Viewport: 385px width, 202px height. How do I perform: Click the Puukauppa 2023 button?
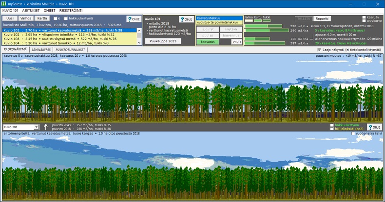click(x=162, y=41)
